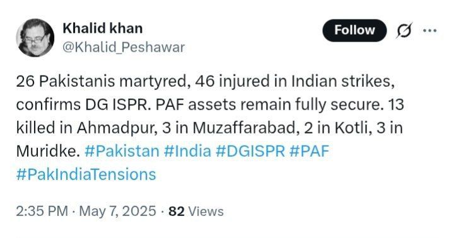The image size is (454, 238).
Task: Click the word 'Muridke' in the tweet
Action: click(48, 151)
